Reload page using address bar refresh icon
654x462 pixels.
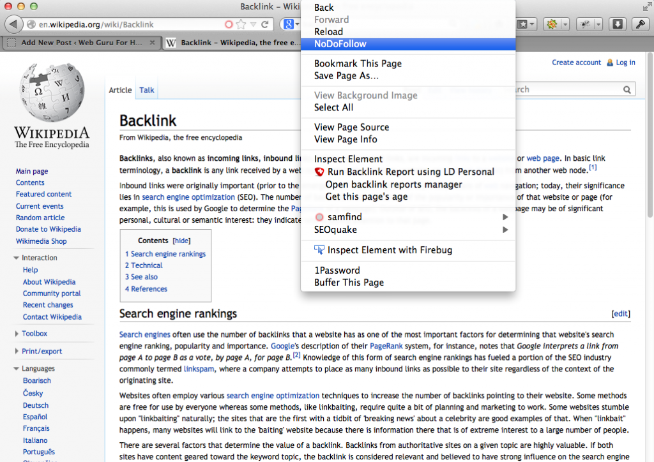tap(264, 25)
